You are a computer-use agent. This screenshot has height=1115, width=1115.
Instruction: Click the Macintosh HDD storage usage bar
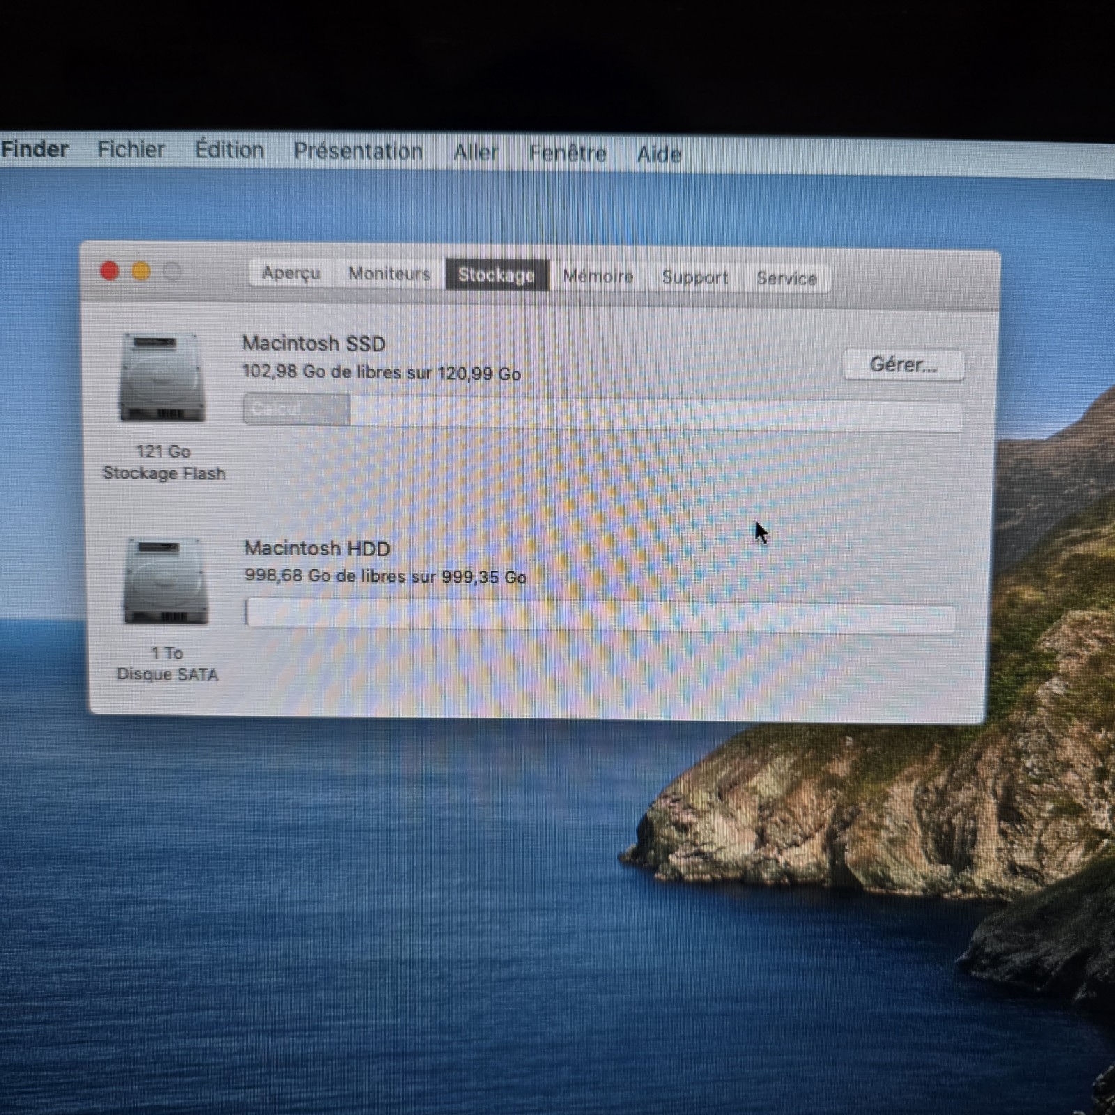point(600,615)
